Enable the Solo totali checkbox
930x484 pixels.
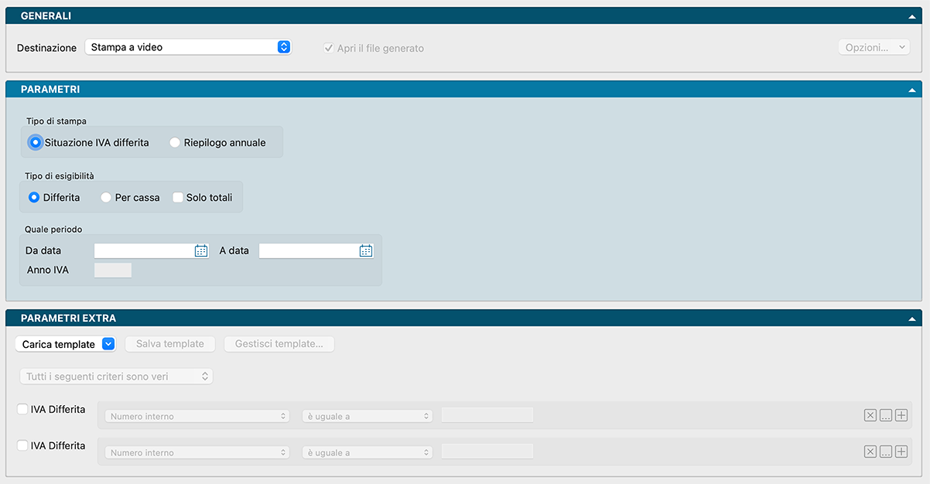[x=178, y=198]
